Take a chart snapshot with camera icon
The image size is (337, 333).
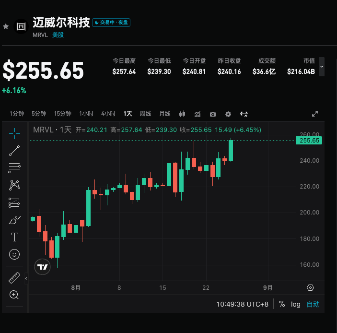click(213, 114)
